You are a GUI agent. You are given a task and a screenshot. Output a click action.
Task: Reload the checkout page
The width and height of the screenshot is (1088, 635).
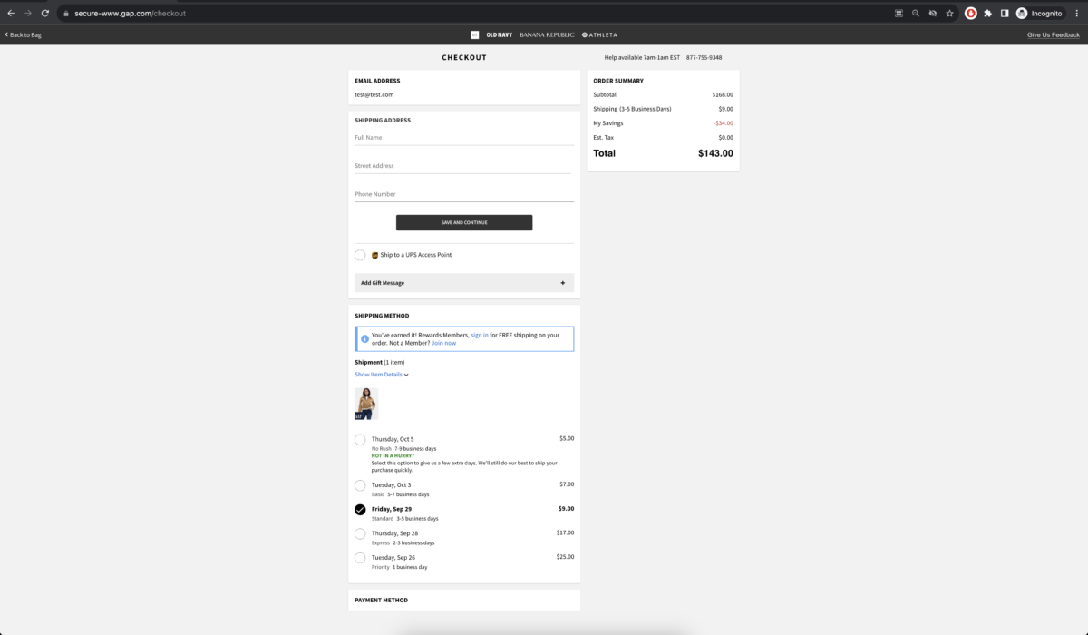[44, 14]
